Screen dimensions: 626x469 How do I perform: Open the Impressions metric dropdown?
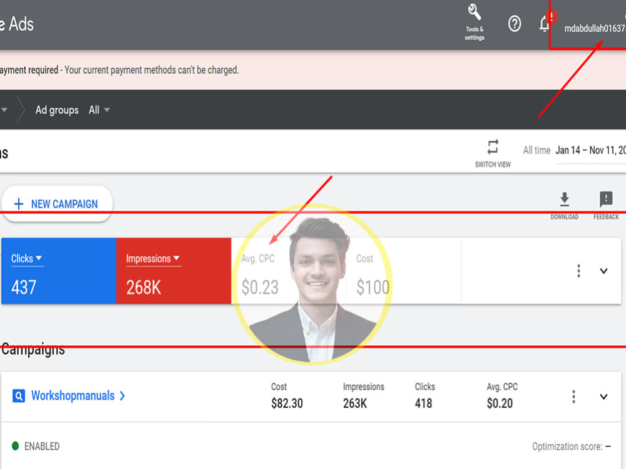(x=153, y=258)
